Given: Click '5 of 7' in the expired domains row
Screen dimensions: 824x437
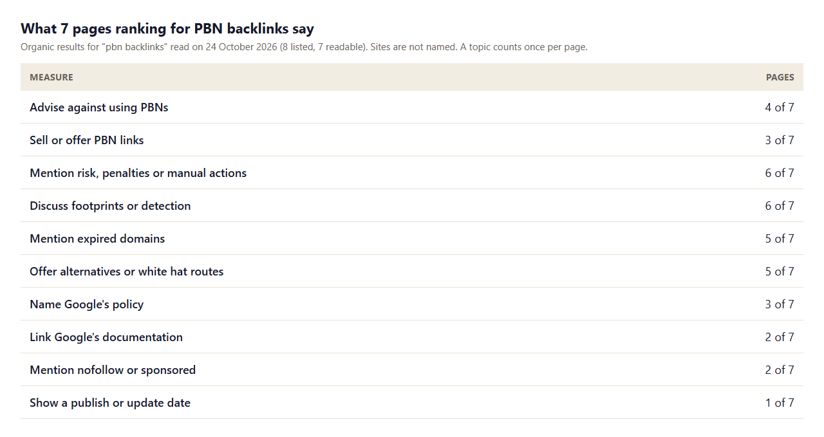Looking at the screenshot, I should (x=780, y=239).
